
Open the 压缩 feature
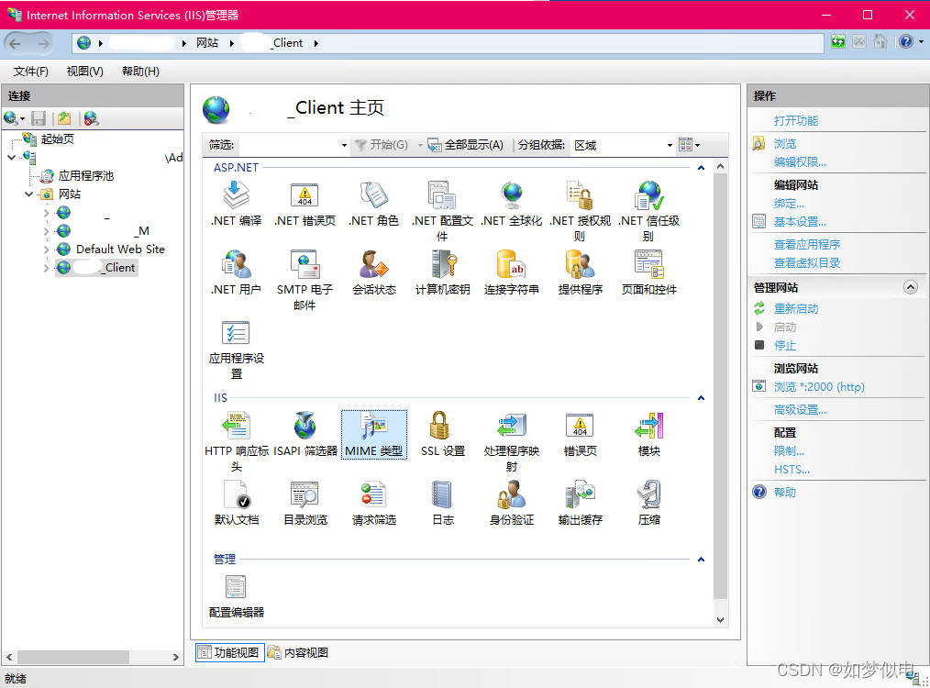tap(648, 503)
